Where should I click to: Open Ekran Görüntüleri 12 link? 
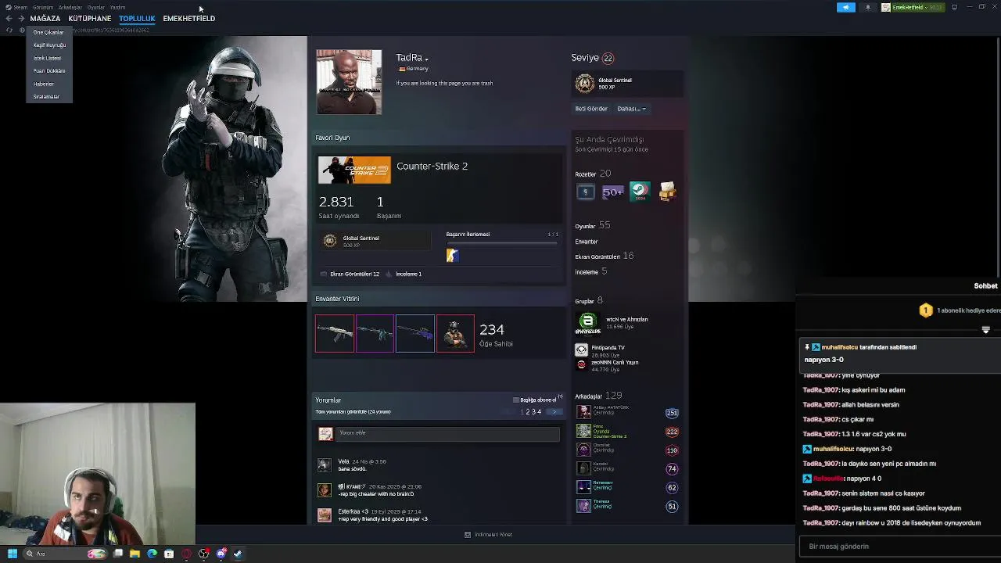[x=354, y=274]
